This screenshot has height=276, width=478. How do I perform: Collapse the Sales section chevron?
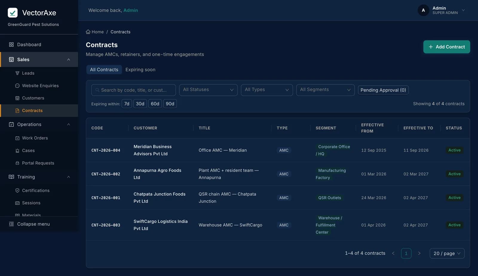[69, 59]
